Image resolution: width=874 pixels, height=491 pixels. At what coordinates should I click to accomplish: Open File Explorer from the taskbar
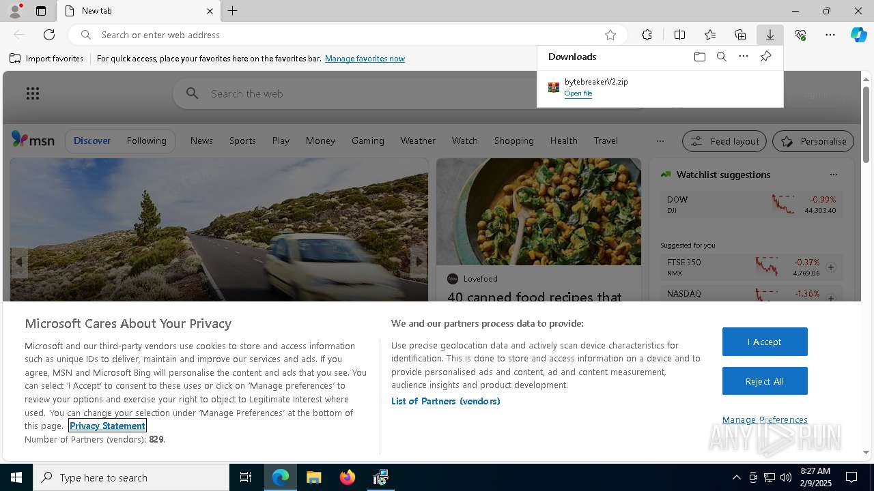click(314, 477)
